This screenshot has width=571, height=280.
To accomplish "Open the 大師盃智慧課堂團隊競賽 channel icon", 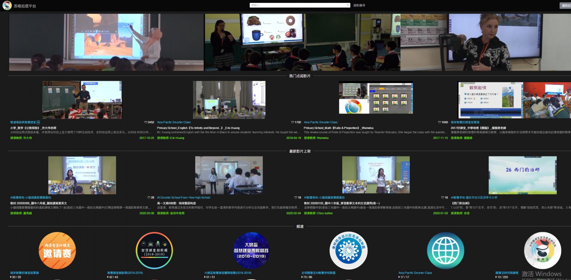I will pyautogui.click(x=251, y=250).
